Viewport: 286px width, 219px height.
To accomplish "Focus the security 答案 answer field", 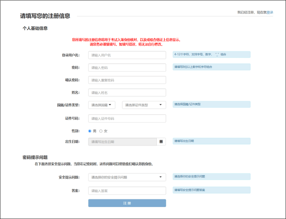I will [127, 191].
